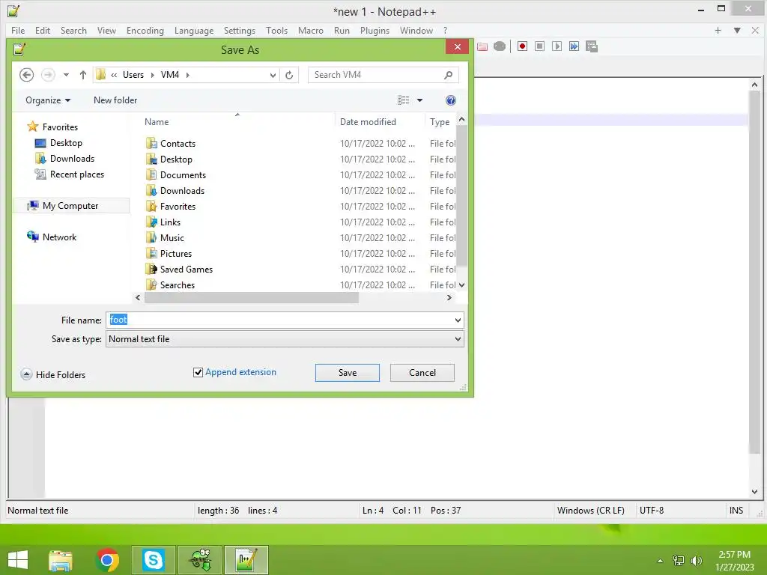Click the network icon in tray
The height and width of the screenshot is (575, 767).
tap(679, 560)
